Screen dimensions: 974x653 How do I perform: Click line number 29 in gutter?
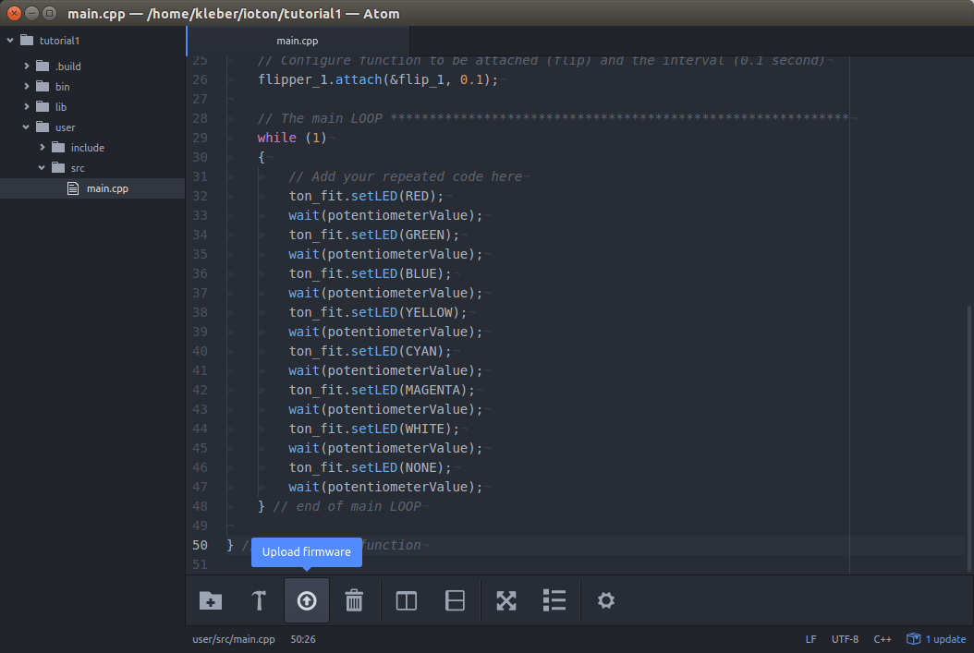point(200,138)
